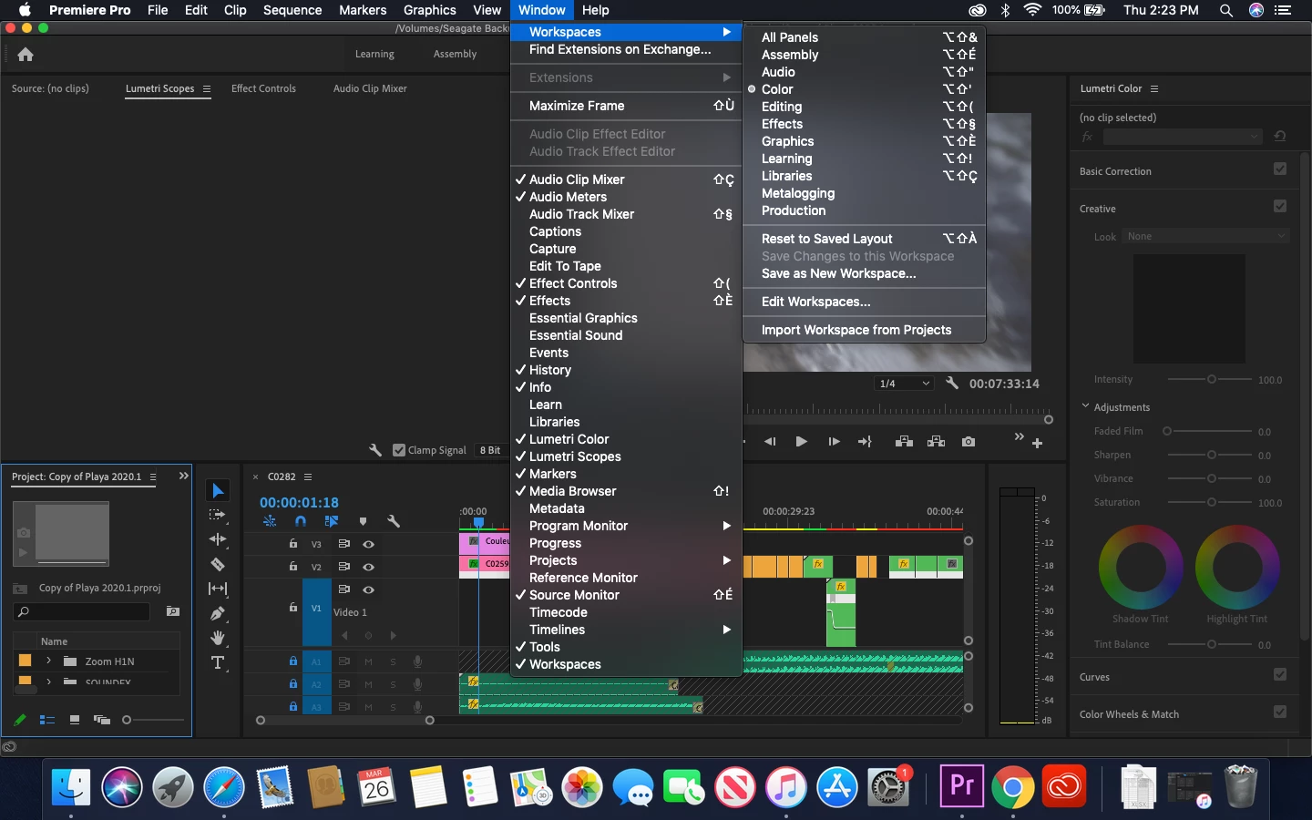Choose Effects workspace from submenu
The height and width of the screenshot is (820, 1312).
782,124
